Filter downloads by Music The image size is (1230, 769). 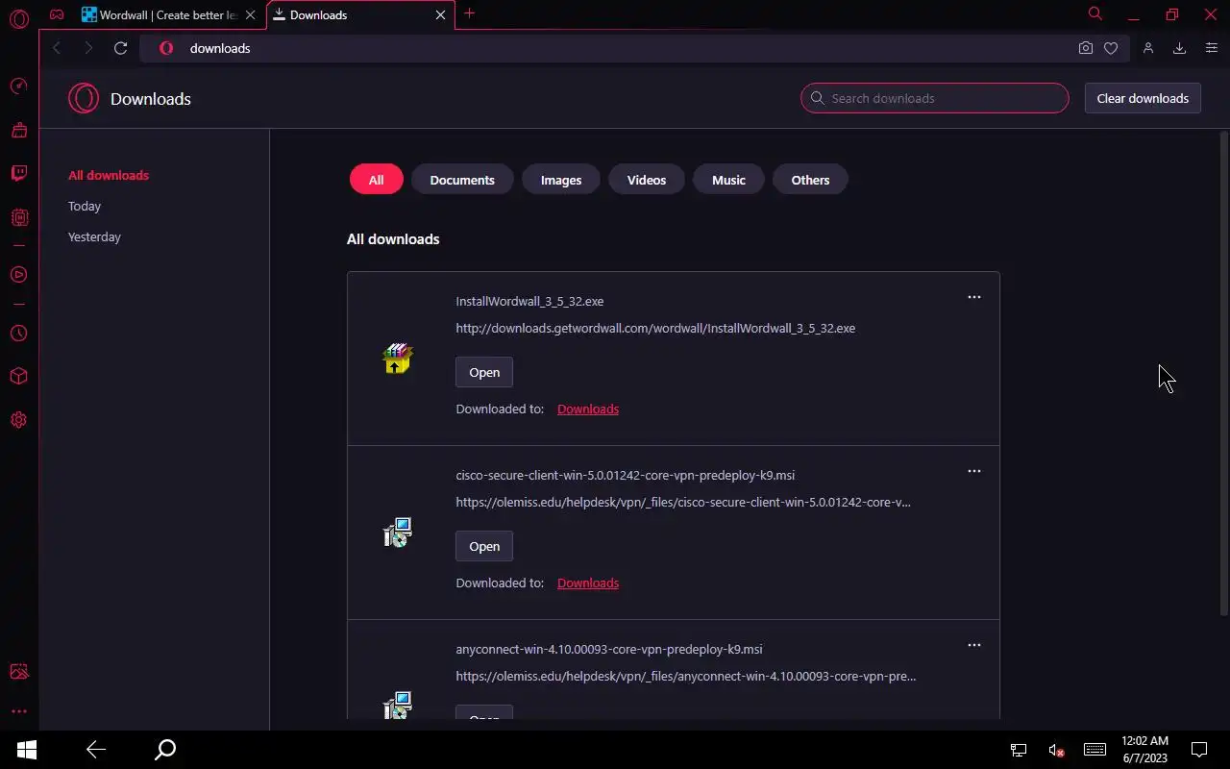pyautogui.click(x=728, y=180)
